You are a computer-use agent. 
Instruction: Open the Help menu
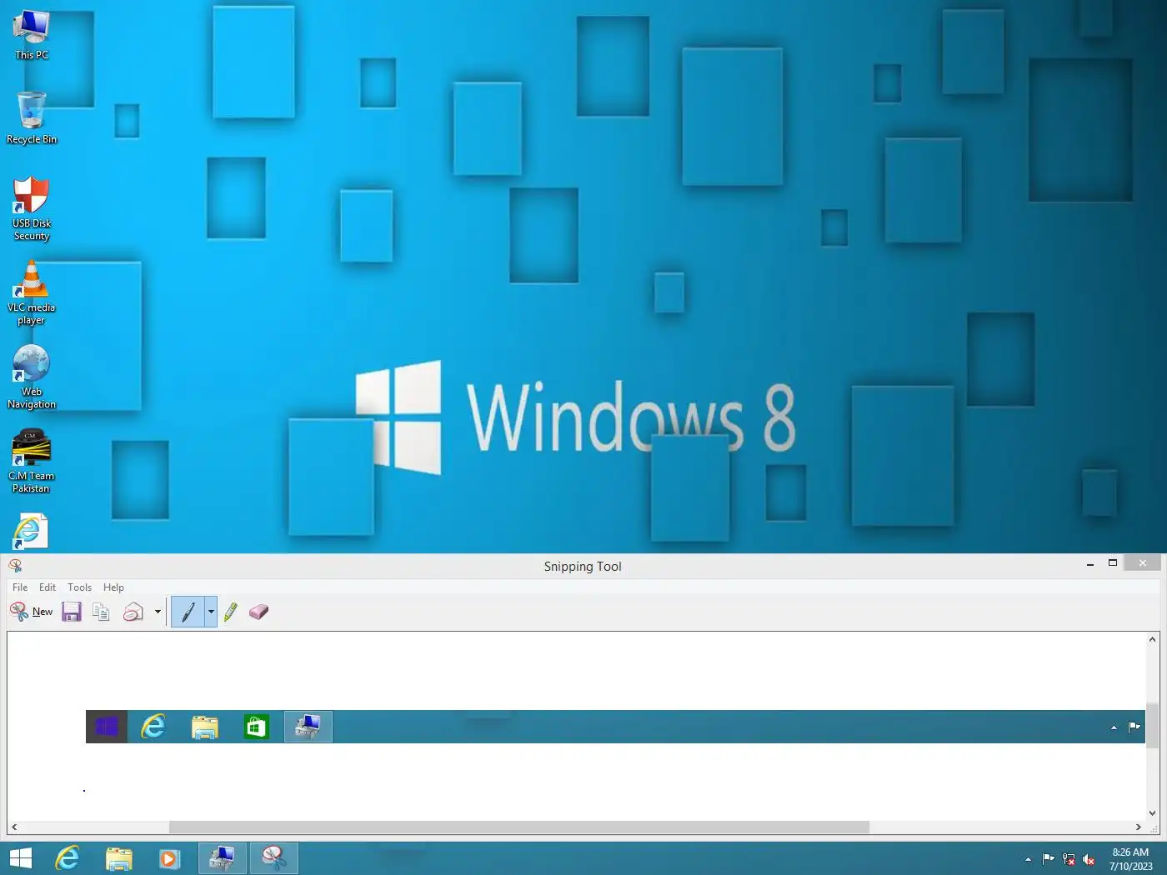(113, 587)
